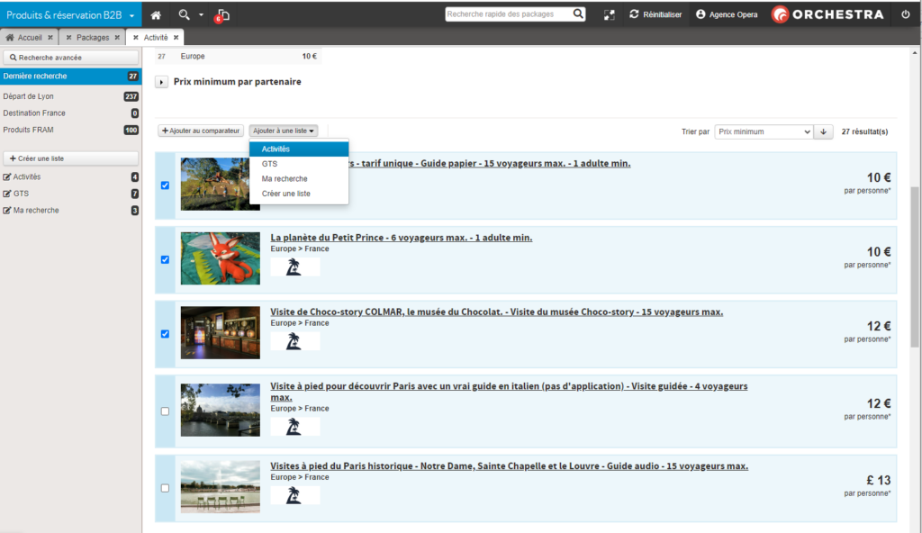This screenshot has width=922, height=533.
Task: Click the quick package search magnifier button
Action: (578, 14)
